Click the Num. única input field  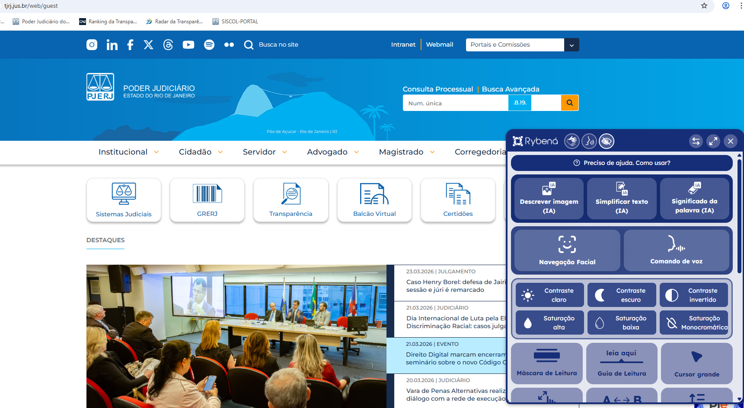click(455, 103)
